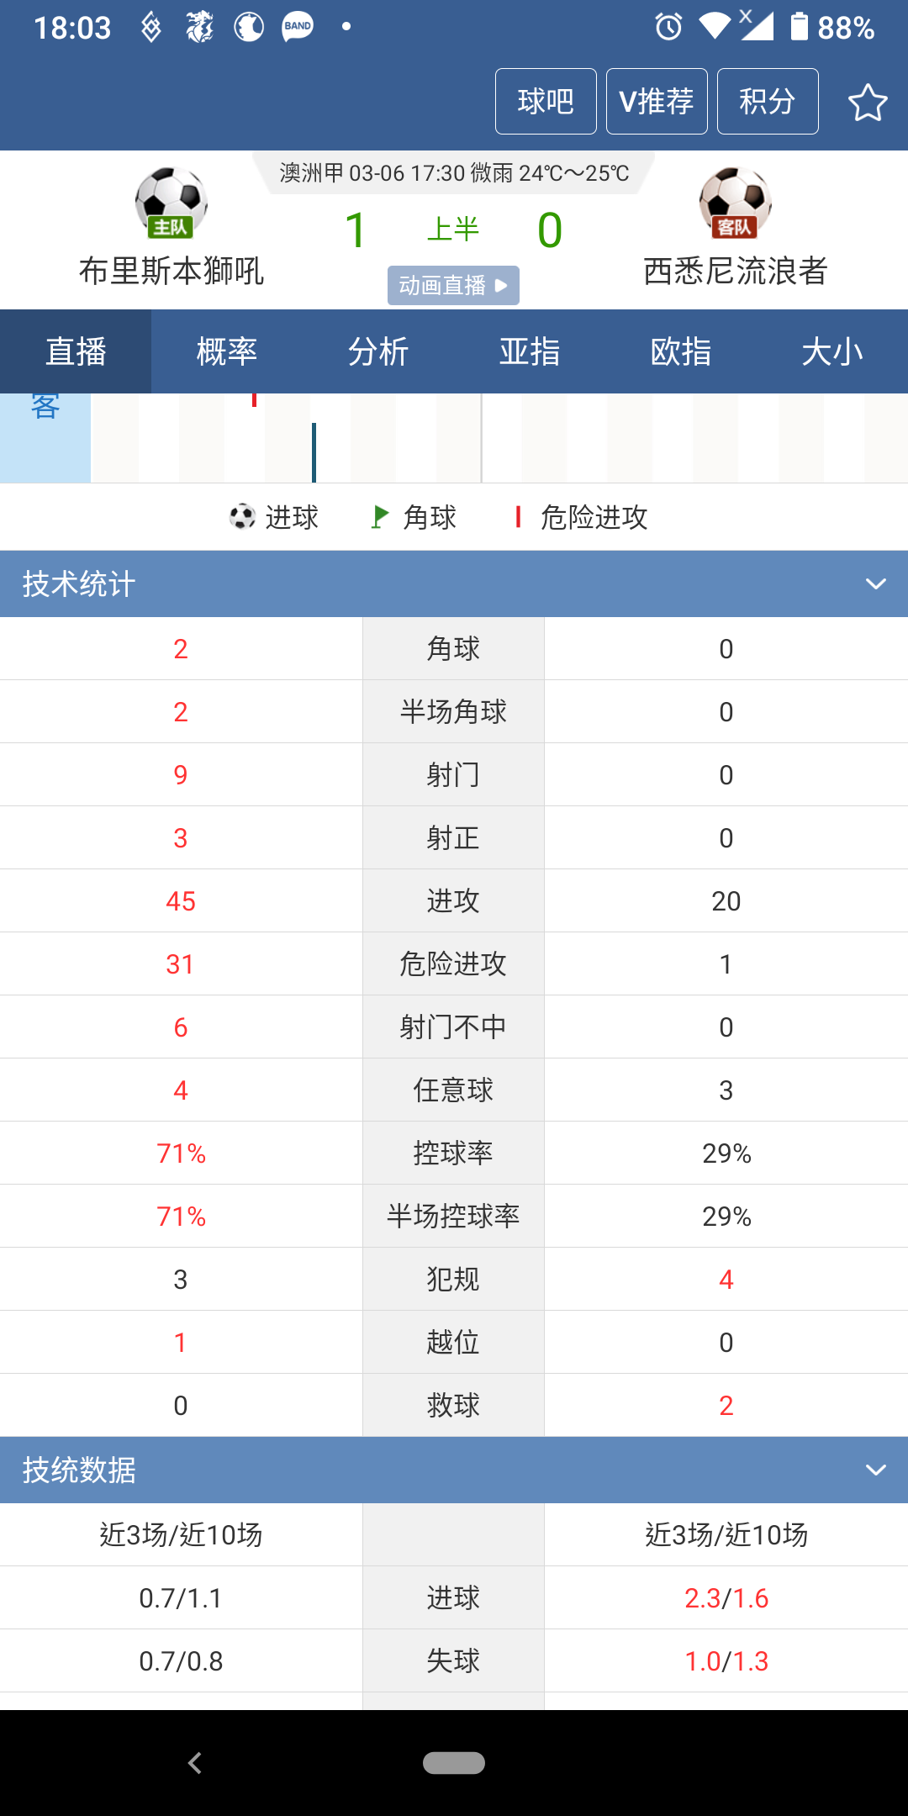Tap the BAND notification icon
Screen dimensions: 908x1816
(x=298, y=27)
